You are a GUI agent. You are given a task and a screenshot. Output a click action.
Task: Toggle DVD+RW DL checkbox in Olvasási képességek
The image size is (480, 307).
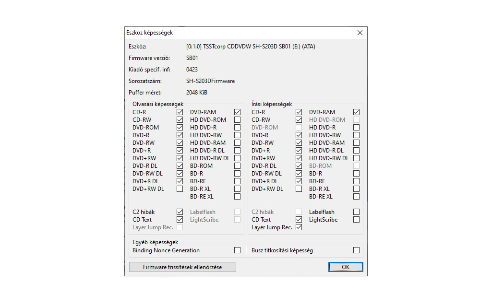[x=180, y=189]
